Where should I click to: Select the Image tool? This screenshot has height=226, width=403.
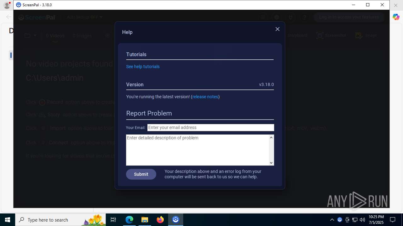click(366, 35)
